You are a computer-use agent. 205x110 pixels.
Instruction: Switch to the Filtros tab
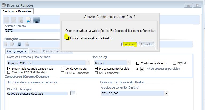pyautogui.click(x=34, y=51)
